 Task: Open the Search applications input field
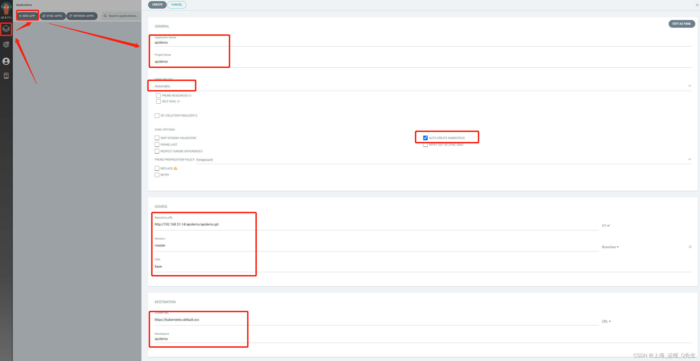(x=121, y=16)
